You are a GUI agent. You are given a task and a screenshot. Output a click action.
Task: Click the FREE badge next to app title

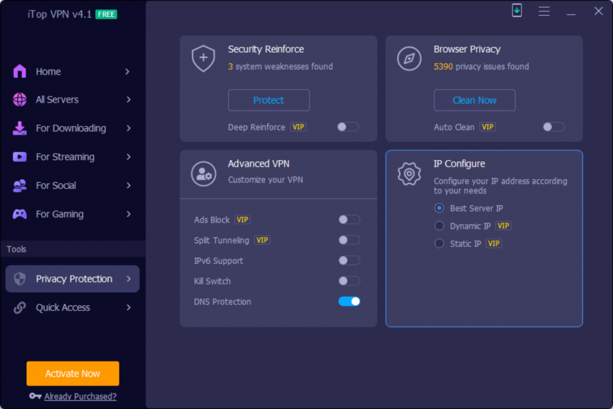click(x=107, y=14)
